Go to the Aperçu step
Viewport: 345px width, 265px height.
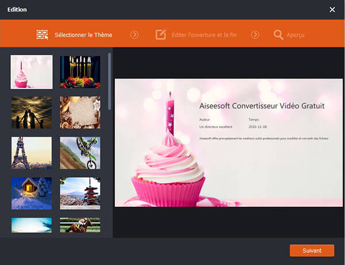coord(296,35)
